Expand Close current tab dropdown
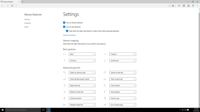Image resolution: width=200 pixels, height=112 pixels. [x=123, y=79]
